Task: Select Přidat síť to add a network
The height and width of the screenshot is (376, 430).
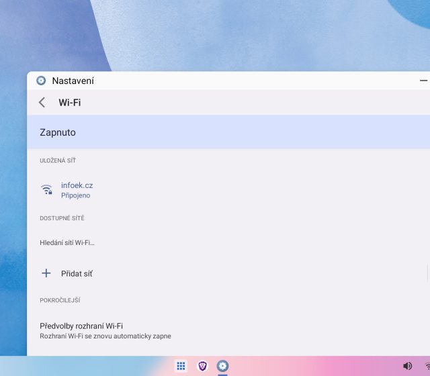Action: point(77,274)
